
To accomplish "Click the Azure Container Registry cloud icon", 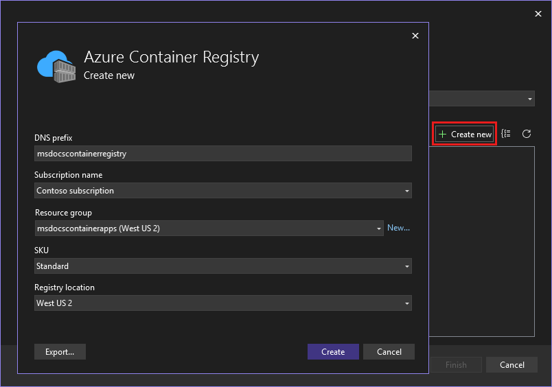I will tap(56, 67).
